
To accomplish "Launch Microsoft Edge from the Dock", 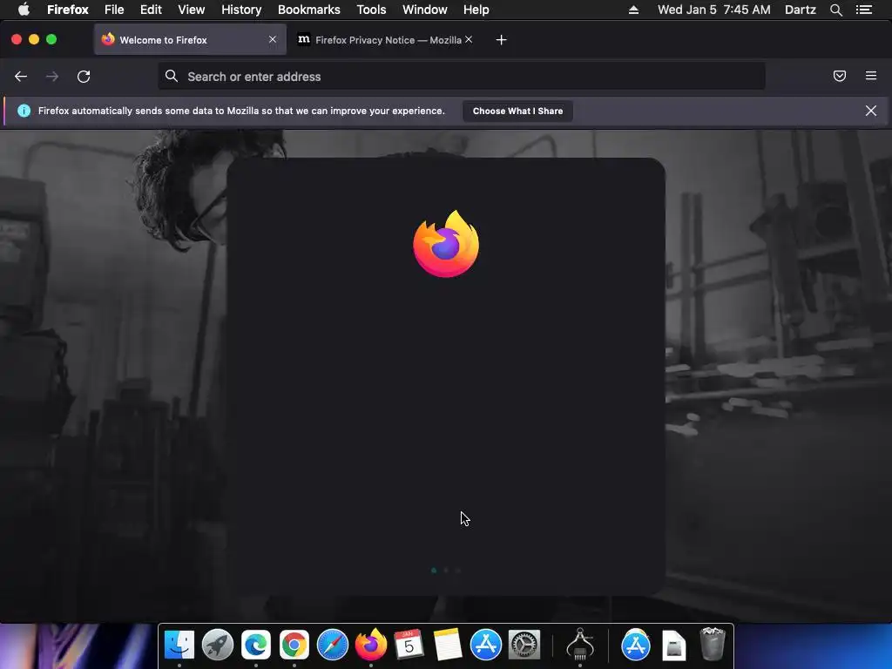I will coord(256,645).
